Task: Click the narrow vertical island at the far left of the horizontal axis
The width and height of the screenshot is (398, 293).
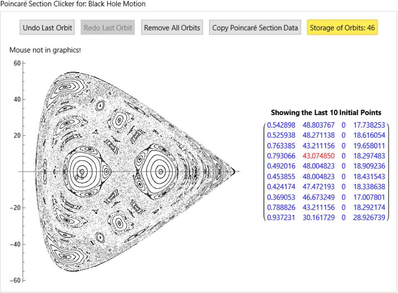Action: coord(45,171)
